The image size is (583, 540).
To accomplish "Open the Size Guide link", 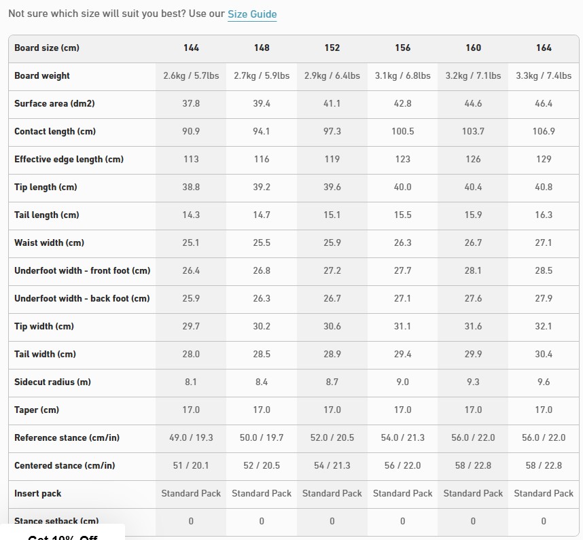I will pyautogui.click(x=252, y=14).
